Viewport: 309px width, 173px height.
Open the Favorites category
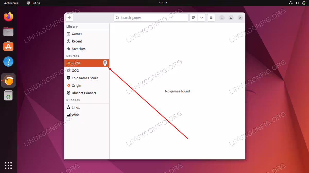coord(87,49)
